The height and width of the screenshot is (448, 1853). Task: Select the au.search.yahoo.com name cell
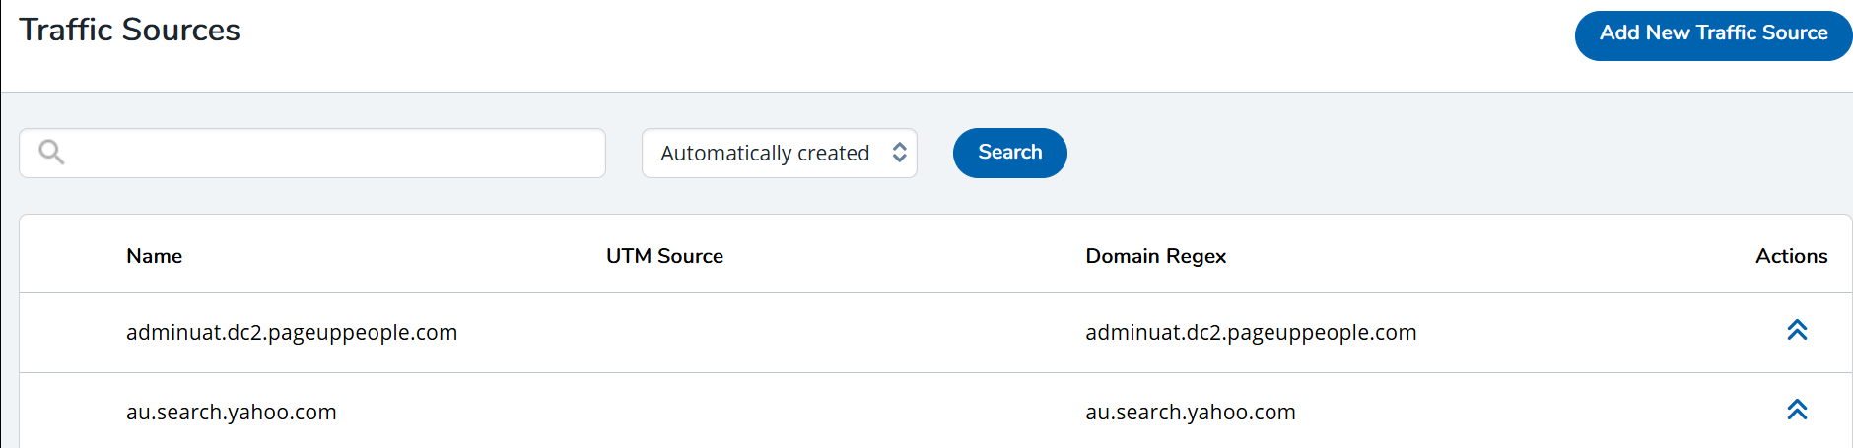(x=232, y=413)
